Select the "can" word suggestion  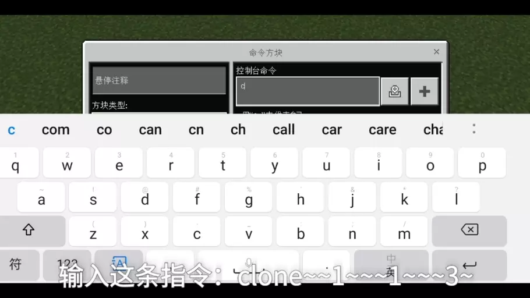(x=150, y=130)
